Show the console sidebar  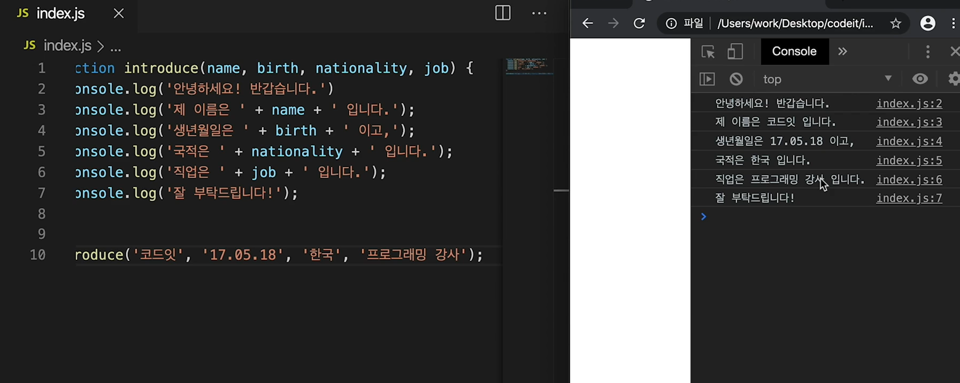707,79
